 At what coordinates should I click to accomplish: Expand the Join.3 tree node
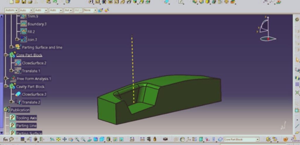[17, 39]
